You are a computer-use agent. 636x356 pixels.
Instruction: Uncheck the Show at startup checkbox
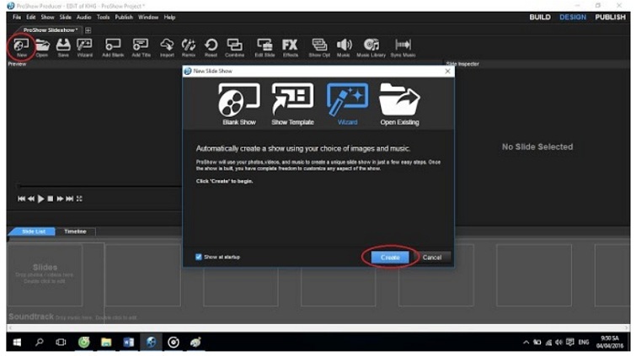[x=199, y=257]
